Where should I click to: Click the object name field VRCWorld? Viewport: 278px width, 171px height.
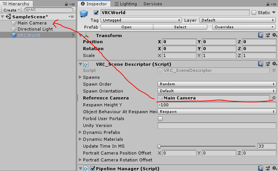pyautogui.click(x=175, y=13)
